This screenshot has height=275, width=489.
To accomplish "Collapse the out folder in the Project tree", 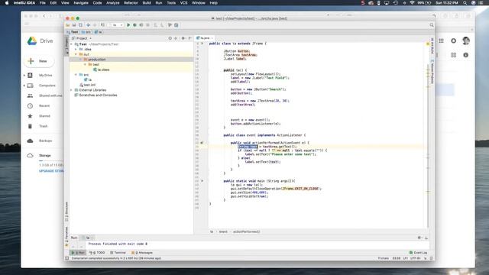I will [x=76, y=54].
